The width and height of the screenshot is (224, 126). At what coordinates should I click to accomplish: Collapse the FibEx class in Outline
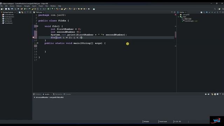tap(178, 17)
